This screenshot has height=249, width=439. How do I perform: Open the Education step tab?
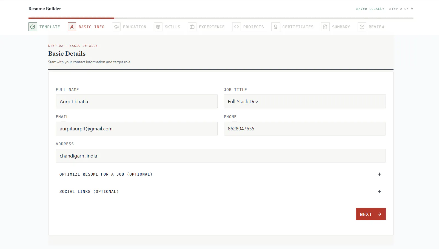coord(129,27)
